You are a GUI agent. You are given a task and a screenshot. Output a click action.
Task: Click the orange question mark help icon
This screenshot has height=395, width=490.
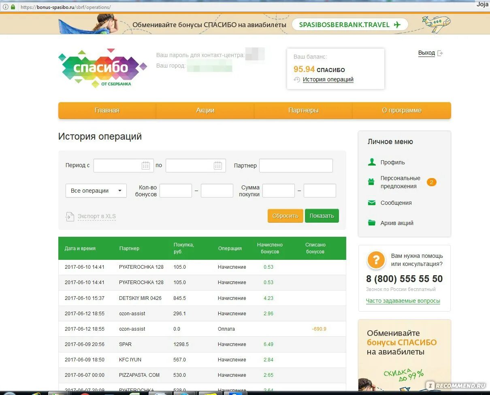[376, 260]
